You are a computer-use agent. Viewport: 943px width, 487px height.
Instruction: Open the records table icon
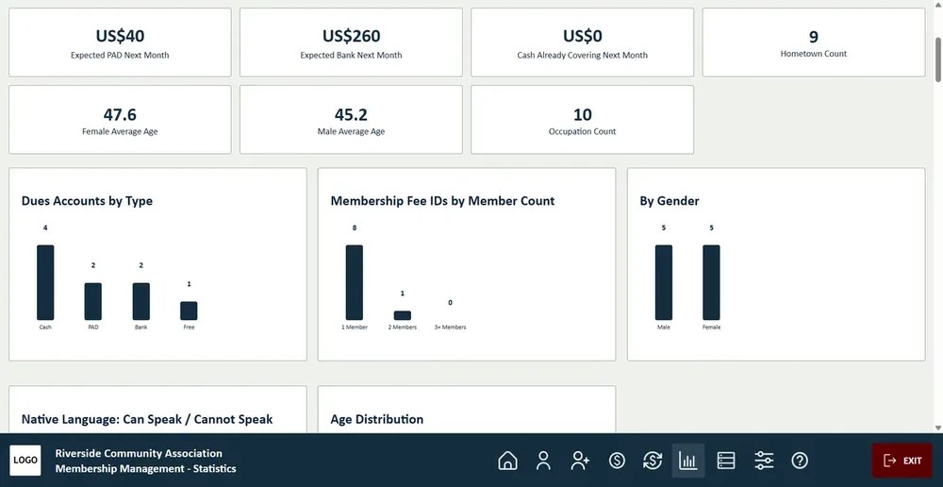coord(726,461)
